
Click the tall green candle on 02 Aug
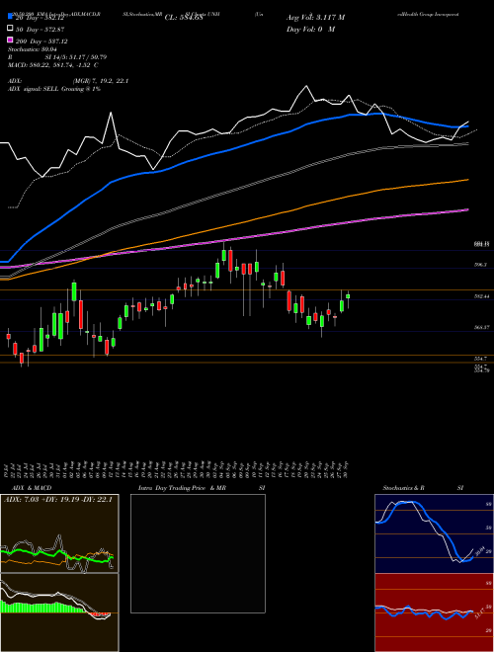tap(74, 291)
